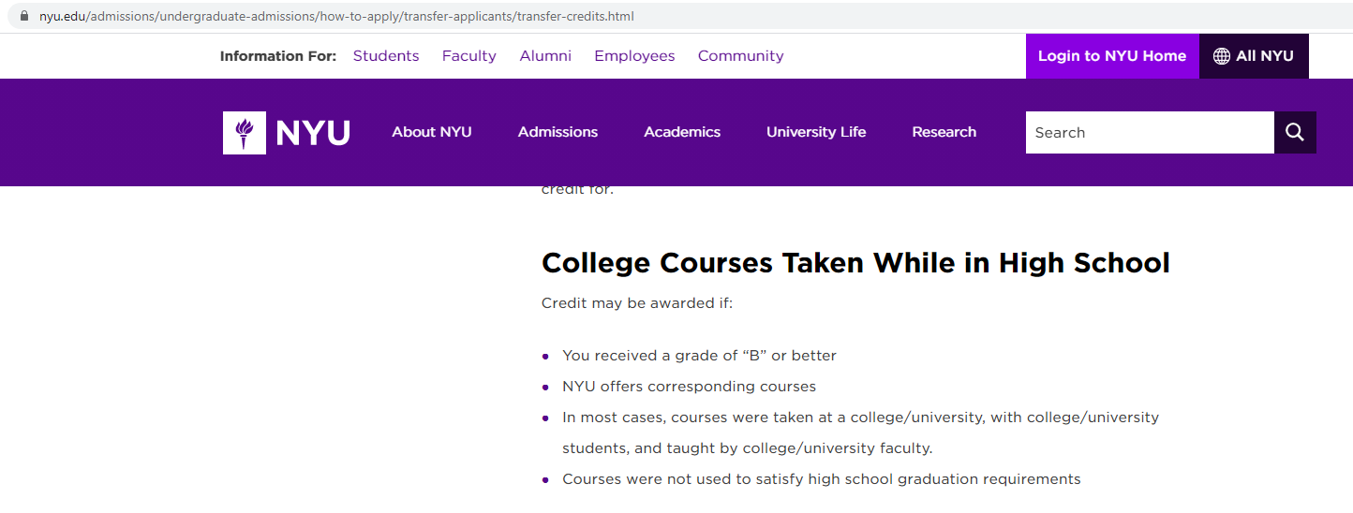Click the lock icon in address bar
This screenshot has height=513, width=1353.
(x=24, y=17)
